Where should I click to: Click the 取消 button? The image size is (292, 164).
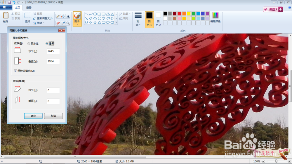53,116
